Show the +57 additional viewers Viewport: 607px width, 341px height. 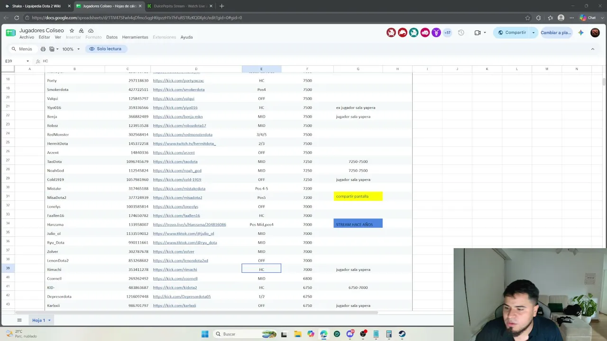tap(447, 33)
